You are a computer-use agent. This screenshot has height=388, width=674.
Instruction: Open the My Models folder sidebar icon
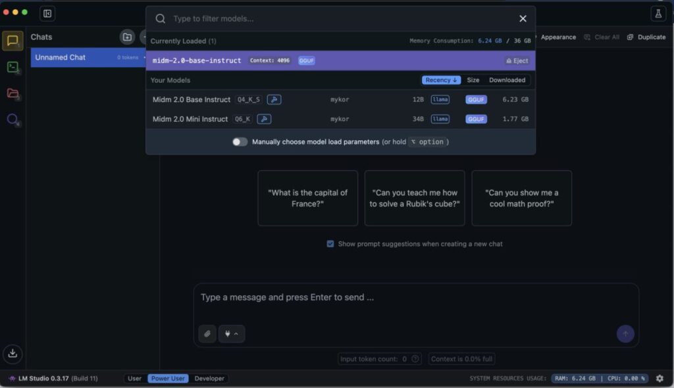pos(13,93)
